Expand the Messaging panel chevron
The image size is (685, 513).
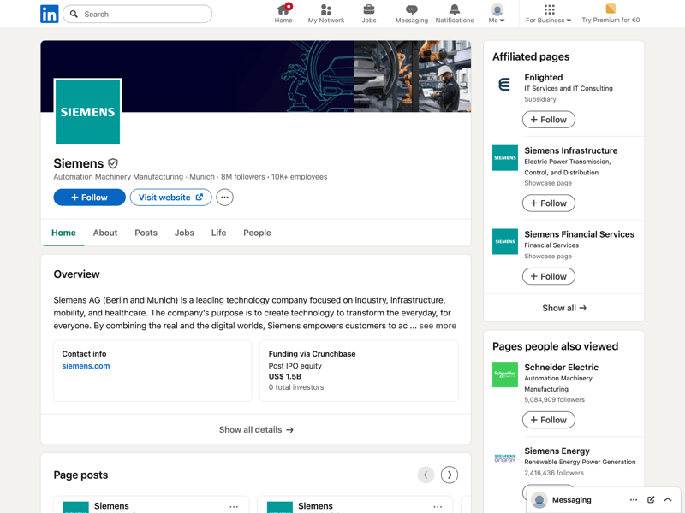coord(668,500)
